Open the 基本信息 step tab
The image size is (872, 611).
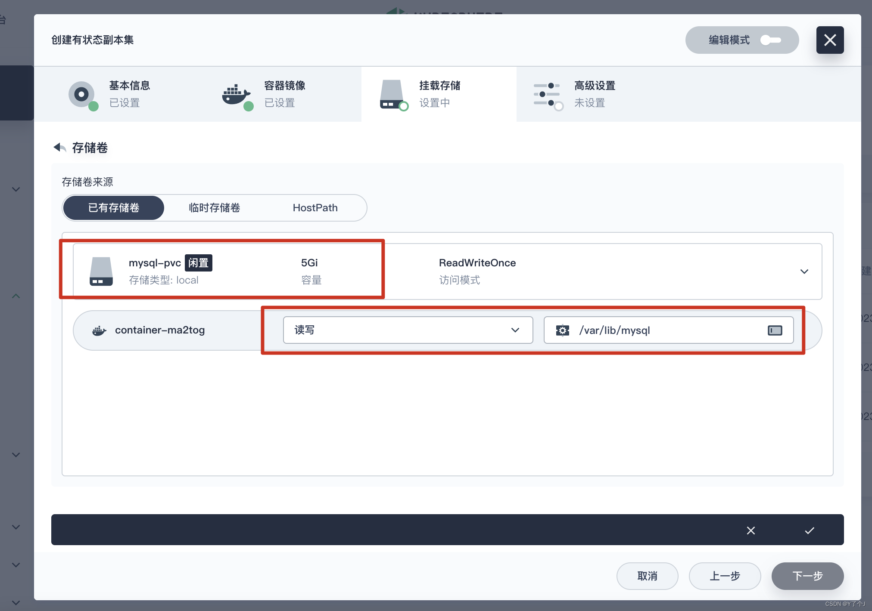[x=129, y=94]
